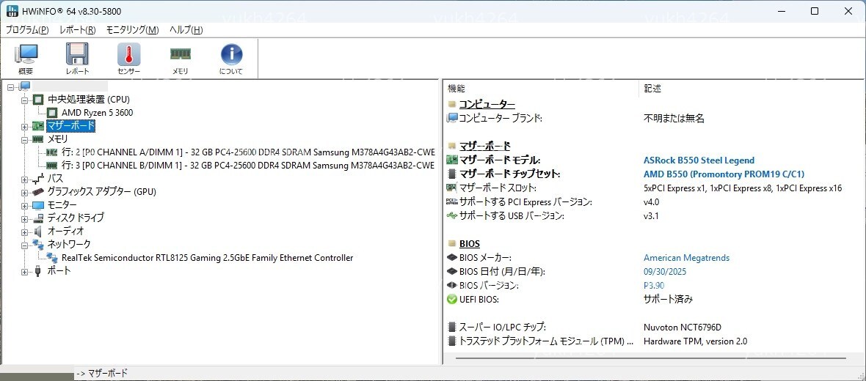The height and width of the screenshot is (381, 866).
Task: Collapse the root computer tree node
Action: (x=10, y=86)
